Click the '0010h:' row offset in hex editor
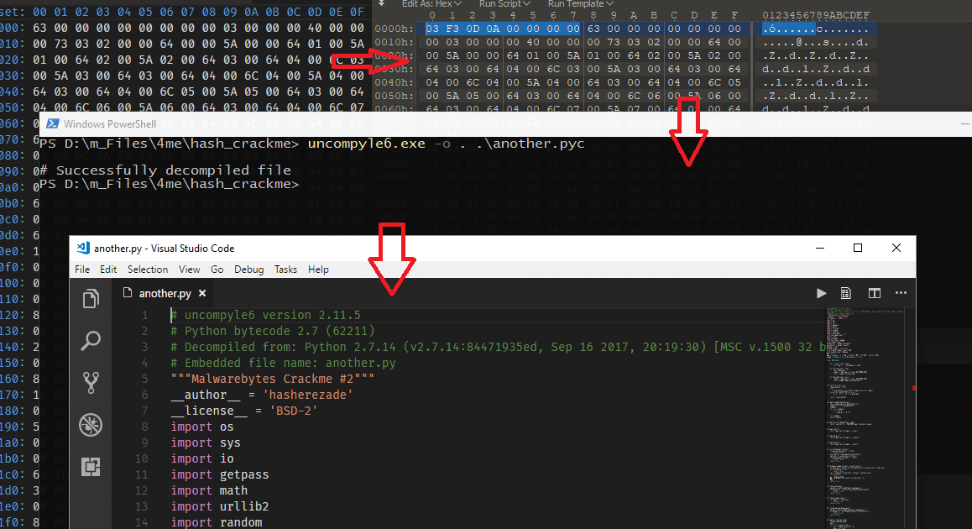 394,42
